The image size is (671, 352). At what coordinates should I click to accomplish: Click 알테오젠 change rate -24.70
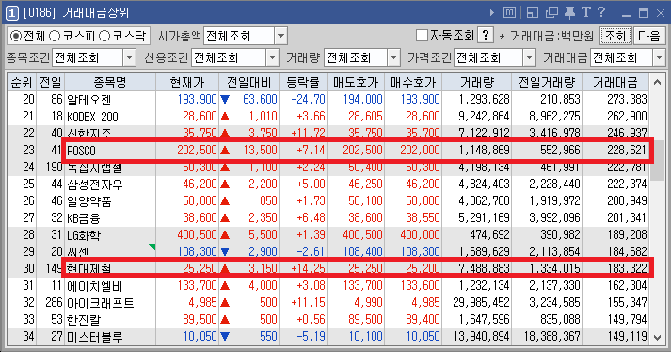pos(308,100)
